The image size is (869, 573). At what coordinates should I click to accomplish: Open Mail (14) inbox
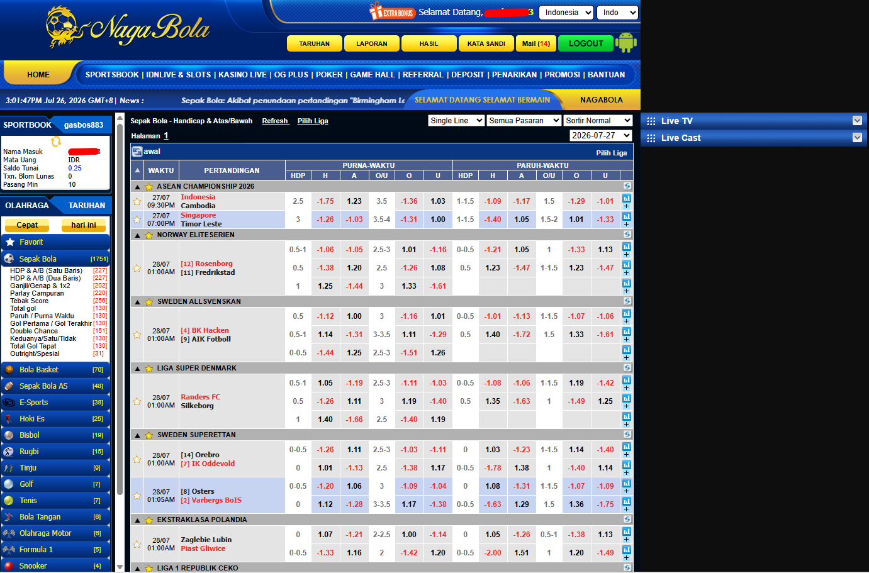pos(536,43)
